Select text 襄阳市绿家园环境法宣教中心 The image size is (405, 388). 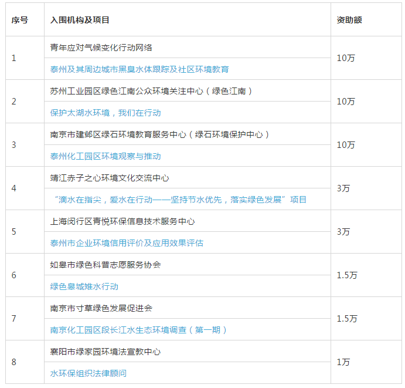pos(105,352)
